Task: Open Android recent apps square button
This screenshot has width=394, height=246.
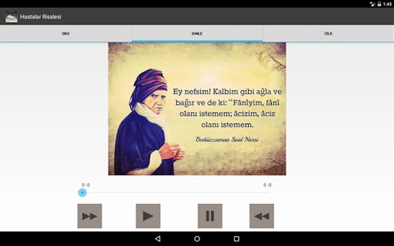Action: click(x=237, y=239)
